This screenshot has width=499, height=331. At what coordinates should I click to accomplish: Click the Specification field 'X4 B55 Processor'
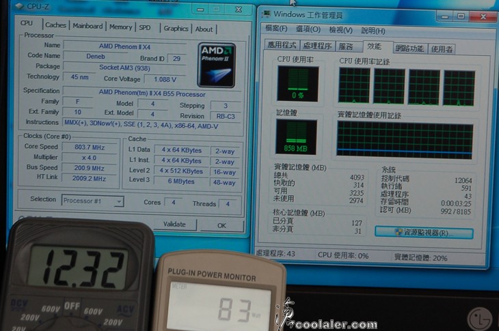click(152, 94)
